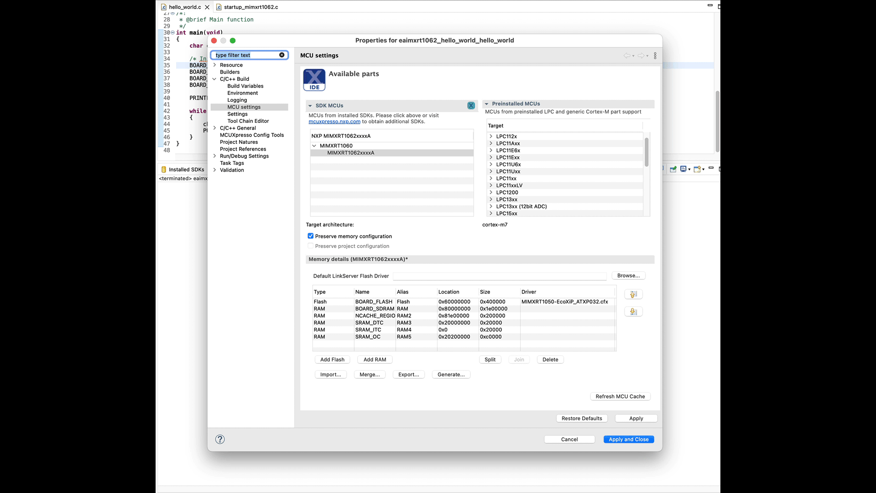The width and height of the screenshot is (876, 493).
Task: Move a memory region up with the up-arrow icon
Action: click(634, 294)
